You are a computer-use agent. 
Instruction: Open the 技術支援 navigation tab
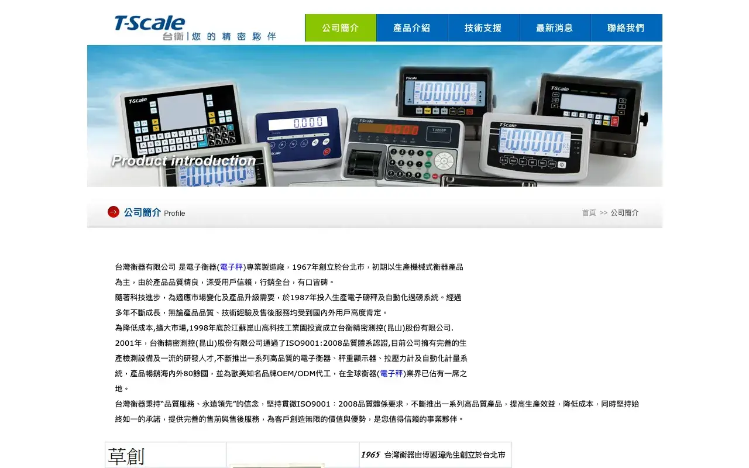click(483, 28)
